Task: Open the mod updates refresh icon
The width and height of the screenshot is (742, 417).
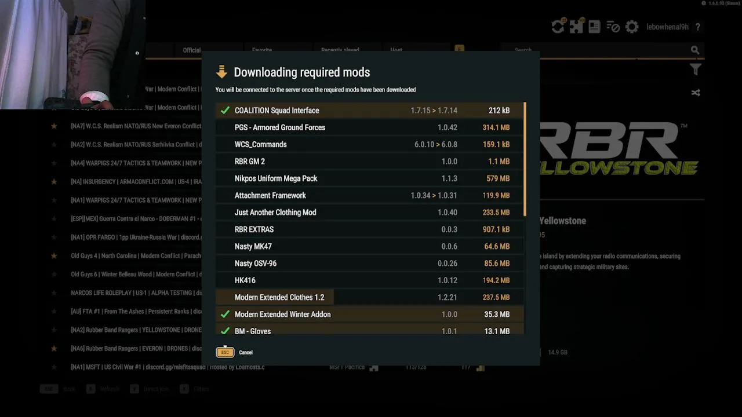Action: (x=558, y=27)
